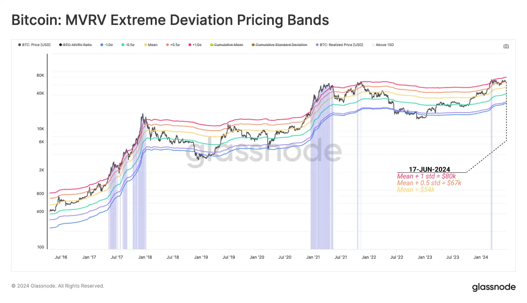Click the green -0.5σ legend dot
The width and height of the screenshot is (527, 303).
point(123,45)
